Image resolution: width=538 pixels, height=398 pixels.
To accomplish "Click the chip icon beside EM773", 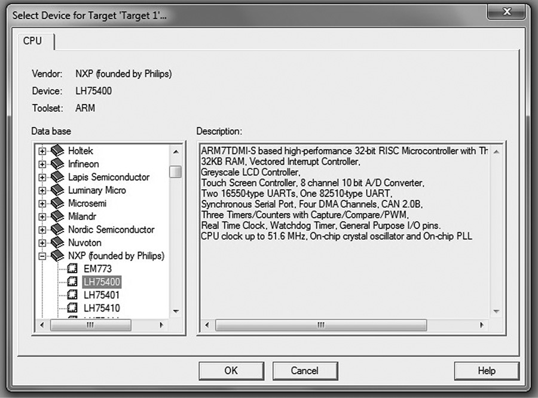I will click(72, 269).
